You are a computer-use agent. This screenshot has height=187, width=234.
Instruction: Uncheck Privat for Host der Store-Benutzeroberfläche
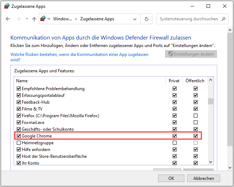click(174, 156)
